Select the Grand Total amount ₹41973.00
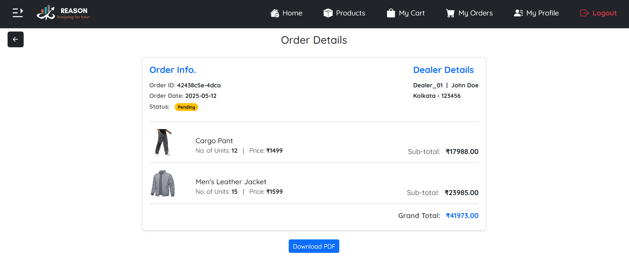Viewport: 629px width, 266px height. click(462, 216)
